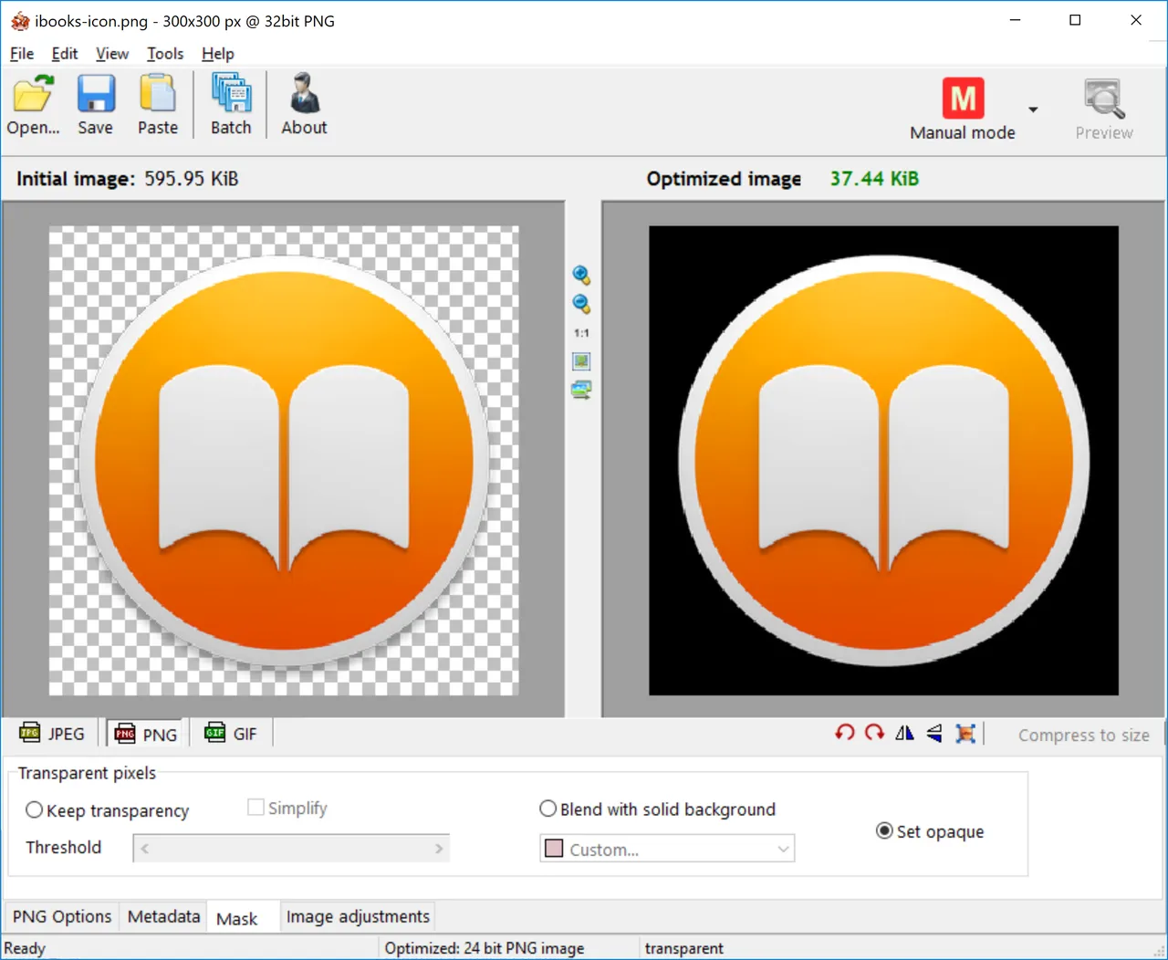Click the resize/crop image icon

pyautogui.click(x=965, y=733)
